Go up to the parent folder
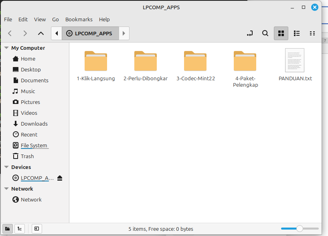Viewport: 328px width, 236px height. (41, 33)
